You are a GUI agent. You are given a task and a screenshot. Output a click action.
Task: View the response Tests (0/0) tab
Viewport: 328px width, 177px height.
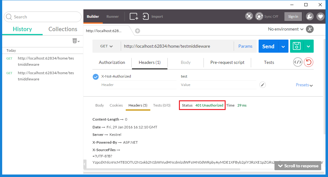tap(162, 105)
